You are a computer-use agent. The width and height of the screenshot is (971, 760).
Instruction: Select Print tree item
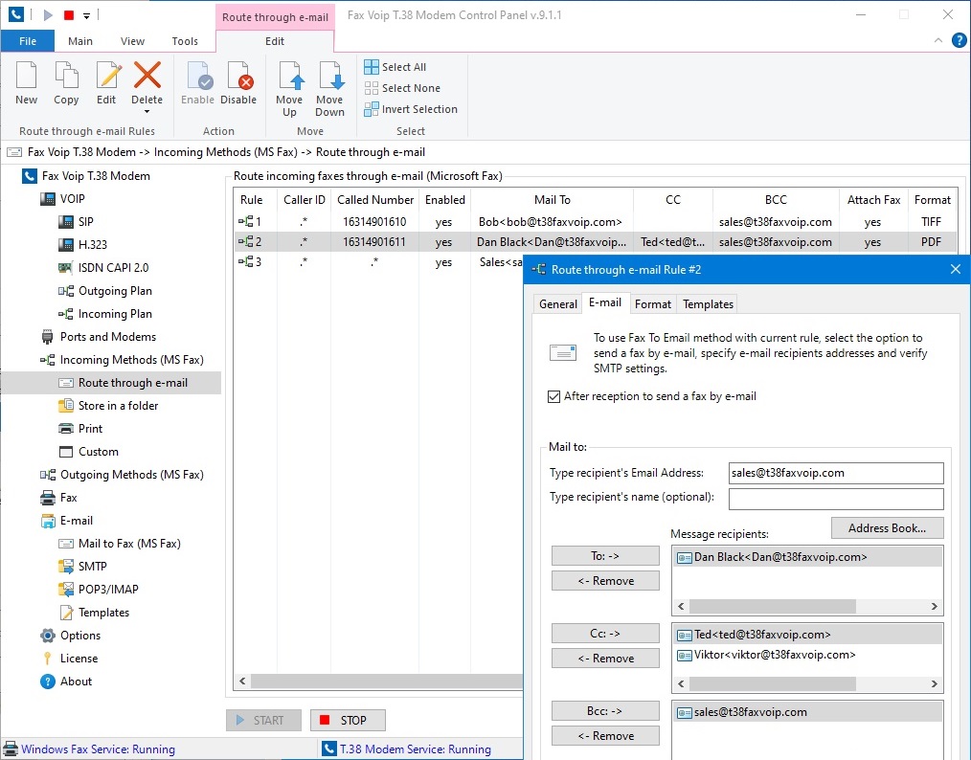point(80,428)
